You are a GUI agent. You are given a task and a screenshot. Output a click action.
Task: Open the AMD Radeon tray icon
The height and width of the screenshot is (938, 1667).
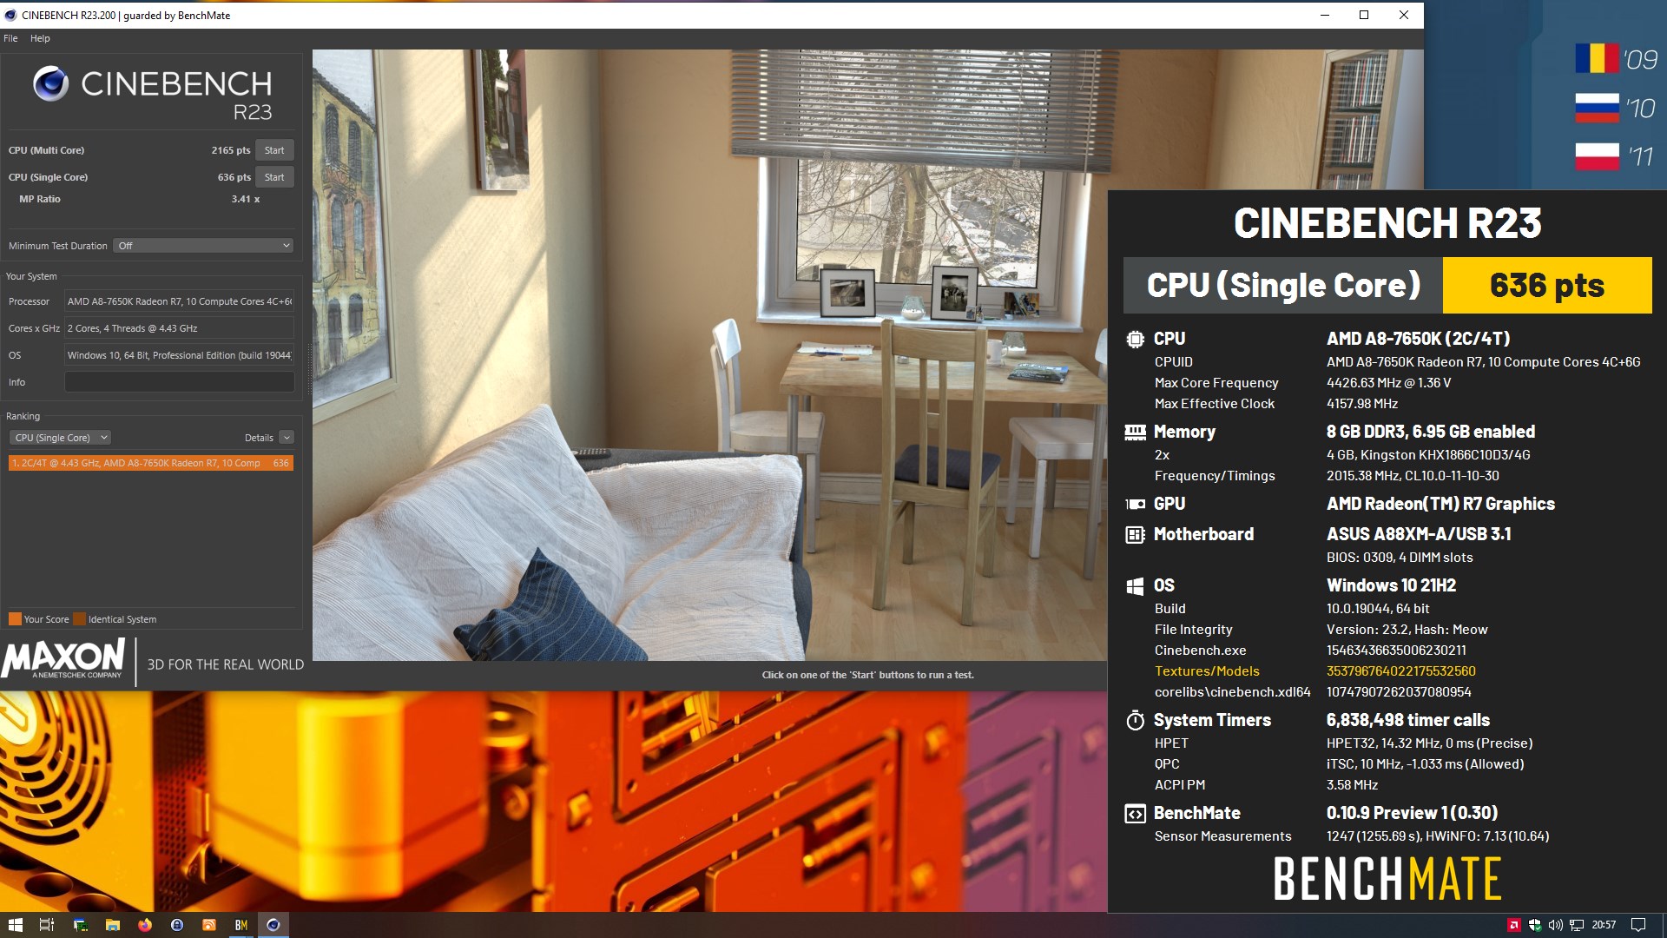click(1514, 925)
